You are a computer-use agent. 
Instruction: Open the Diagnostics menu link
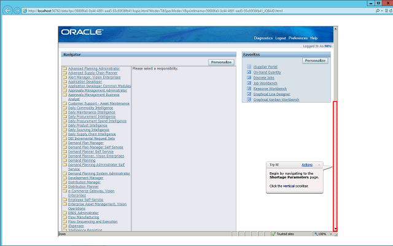pyautogui.click(x=263, y=38)
